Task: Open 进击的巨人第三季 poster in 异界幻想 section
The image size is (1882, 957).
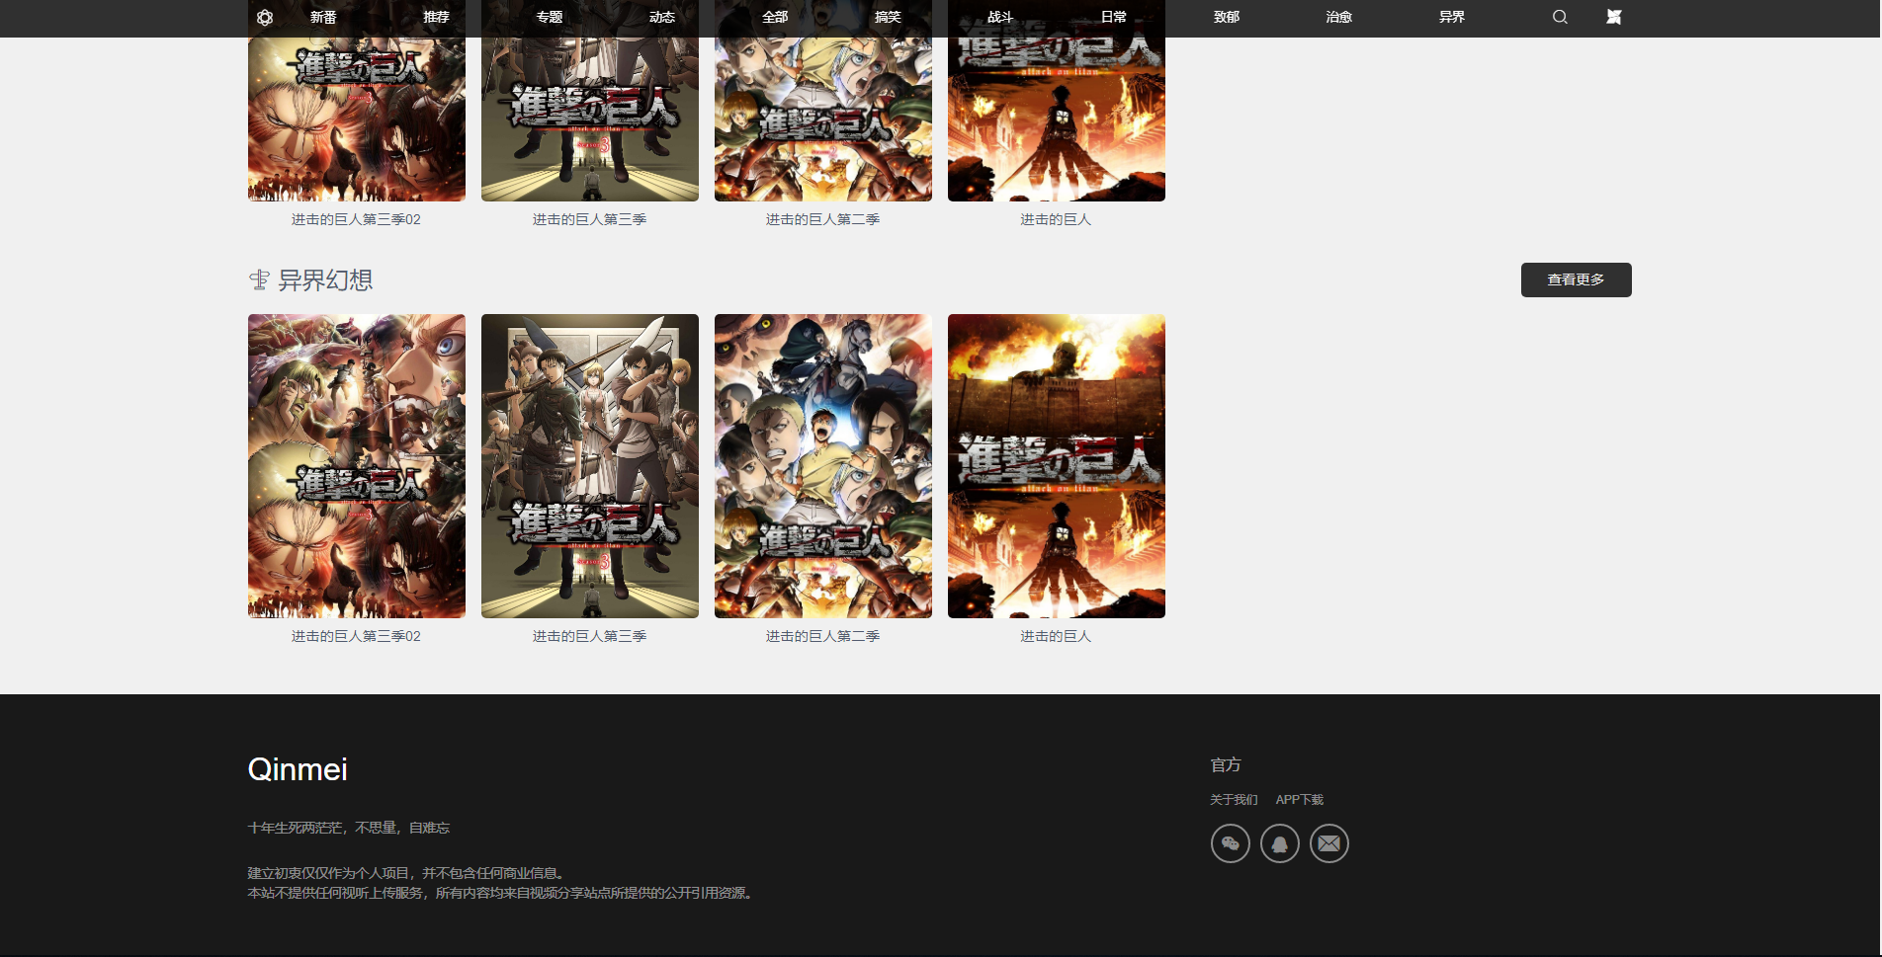Action: pos(590,466)
